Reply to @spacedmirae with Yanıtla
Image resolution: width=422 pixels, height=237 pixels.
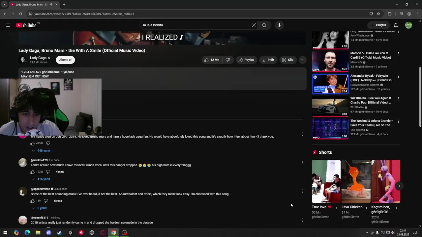(x=58, y=201)
